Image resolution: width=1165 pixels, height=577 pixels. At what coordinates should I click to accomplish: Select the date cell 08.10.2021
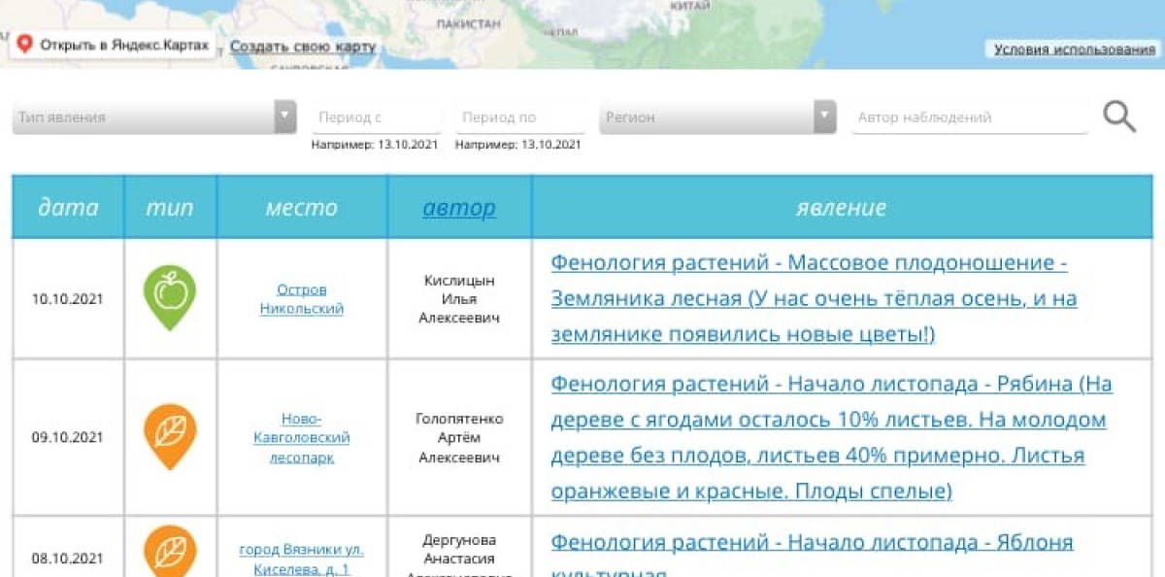[x=68, y=559]
